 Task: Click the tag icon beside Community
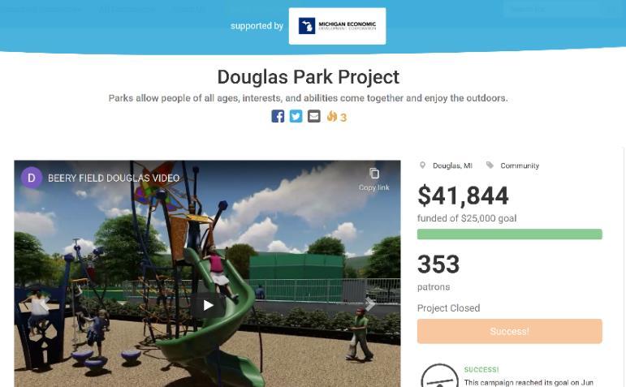[x=490, y=166]
